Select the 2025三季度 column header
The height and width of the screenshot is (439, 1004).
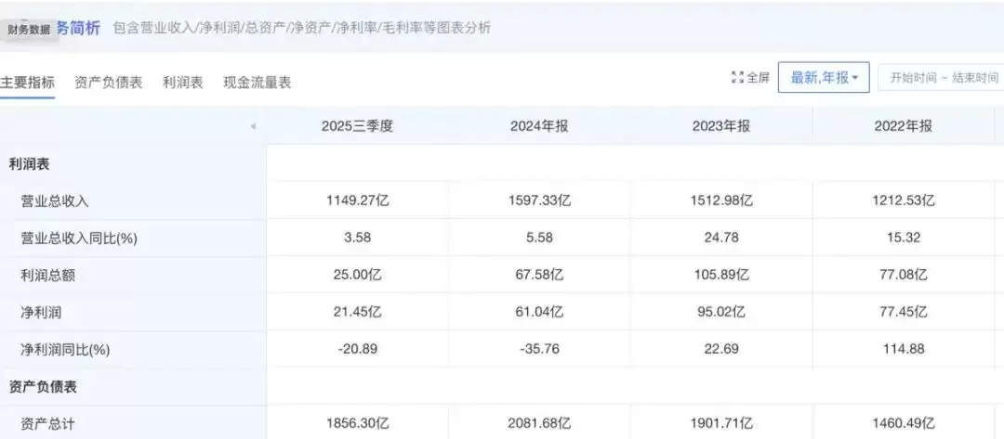pos(357,126)
